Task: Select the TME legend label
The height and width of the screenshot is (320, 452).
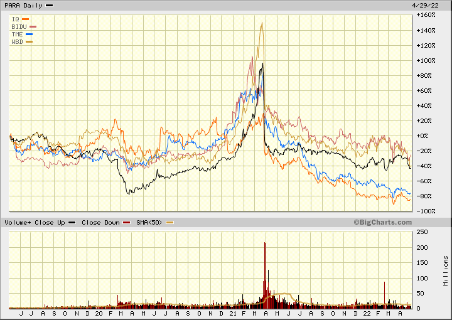Action: click(18, 35)
